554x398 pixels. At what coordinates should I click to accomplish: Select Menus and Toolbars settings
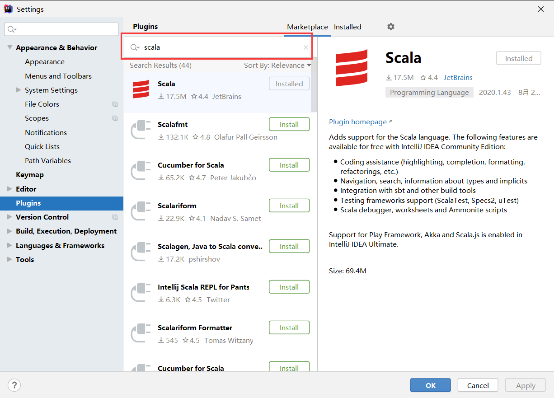click(58, 76)
